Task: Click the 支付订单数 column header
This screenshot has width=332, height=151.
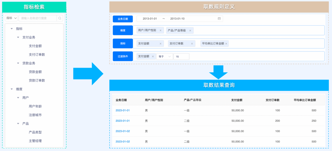Action: click(x=272, y=100)
